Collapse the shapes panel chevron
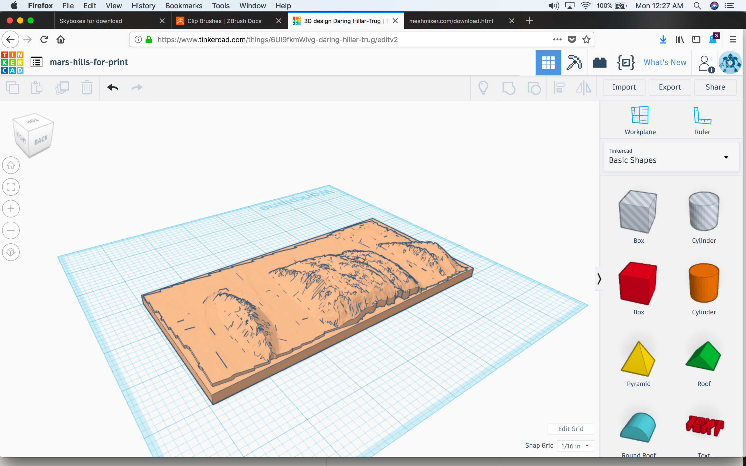This screenshot has width=746, height=466. click(x=599, y=279)
